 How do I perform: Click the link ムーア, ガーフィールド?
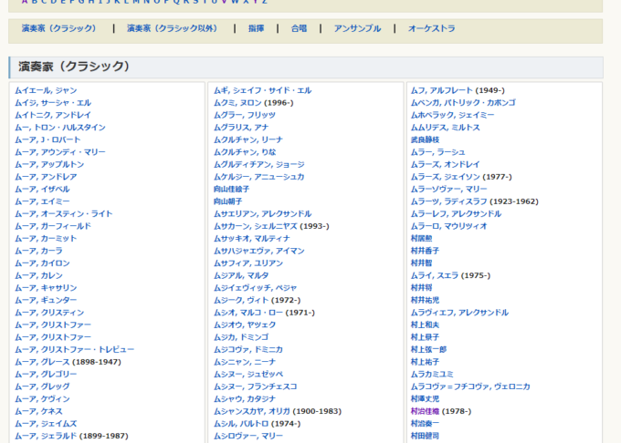pos(52,226)
